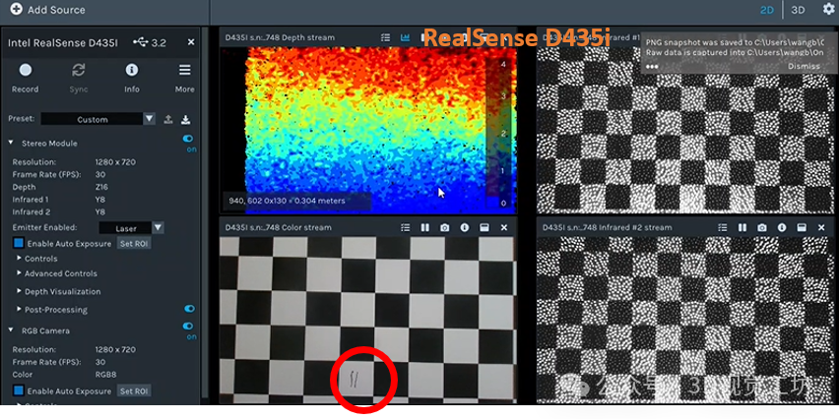Click the Intel RealSense D435I device title
Viewport: 839px width, 419px height.
coord(63,42)
